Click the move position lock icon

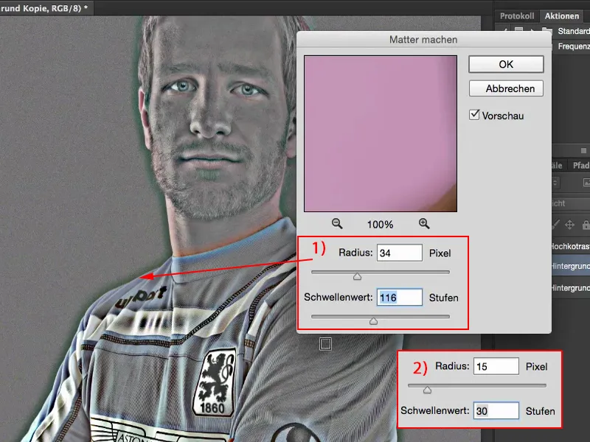(x=569, y=225)
